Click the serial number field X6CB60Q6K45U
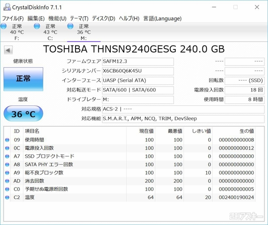The height and width of the screenshot is (225, 268). [x=138, y=71]
